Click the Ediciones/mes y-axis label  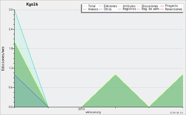(3, 59)
